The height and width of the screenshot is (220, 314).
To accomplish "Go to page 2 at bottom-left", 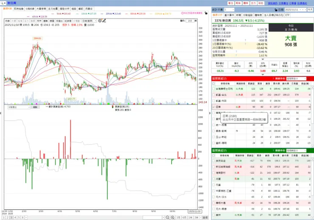I will pyautogui.click(x=7, y=217).
